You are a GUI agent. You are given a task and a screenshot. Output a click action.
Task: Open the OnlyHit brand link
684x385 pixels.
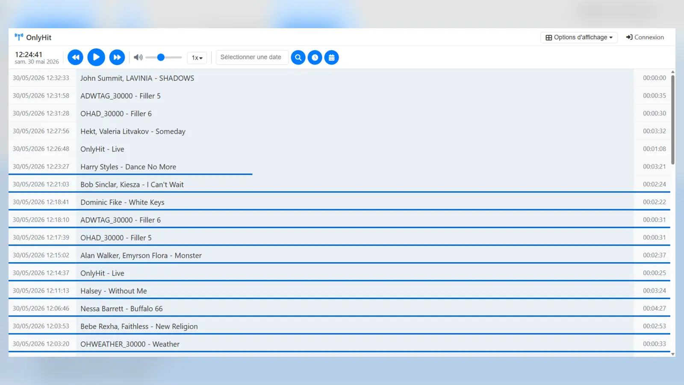pyautogui.click(x=33, y=37)
